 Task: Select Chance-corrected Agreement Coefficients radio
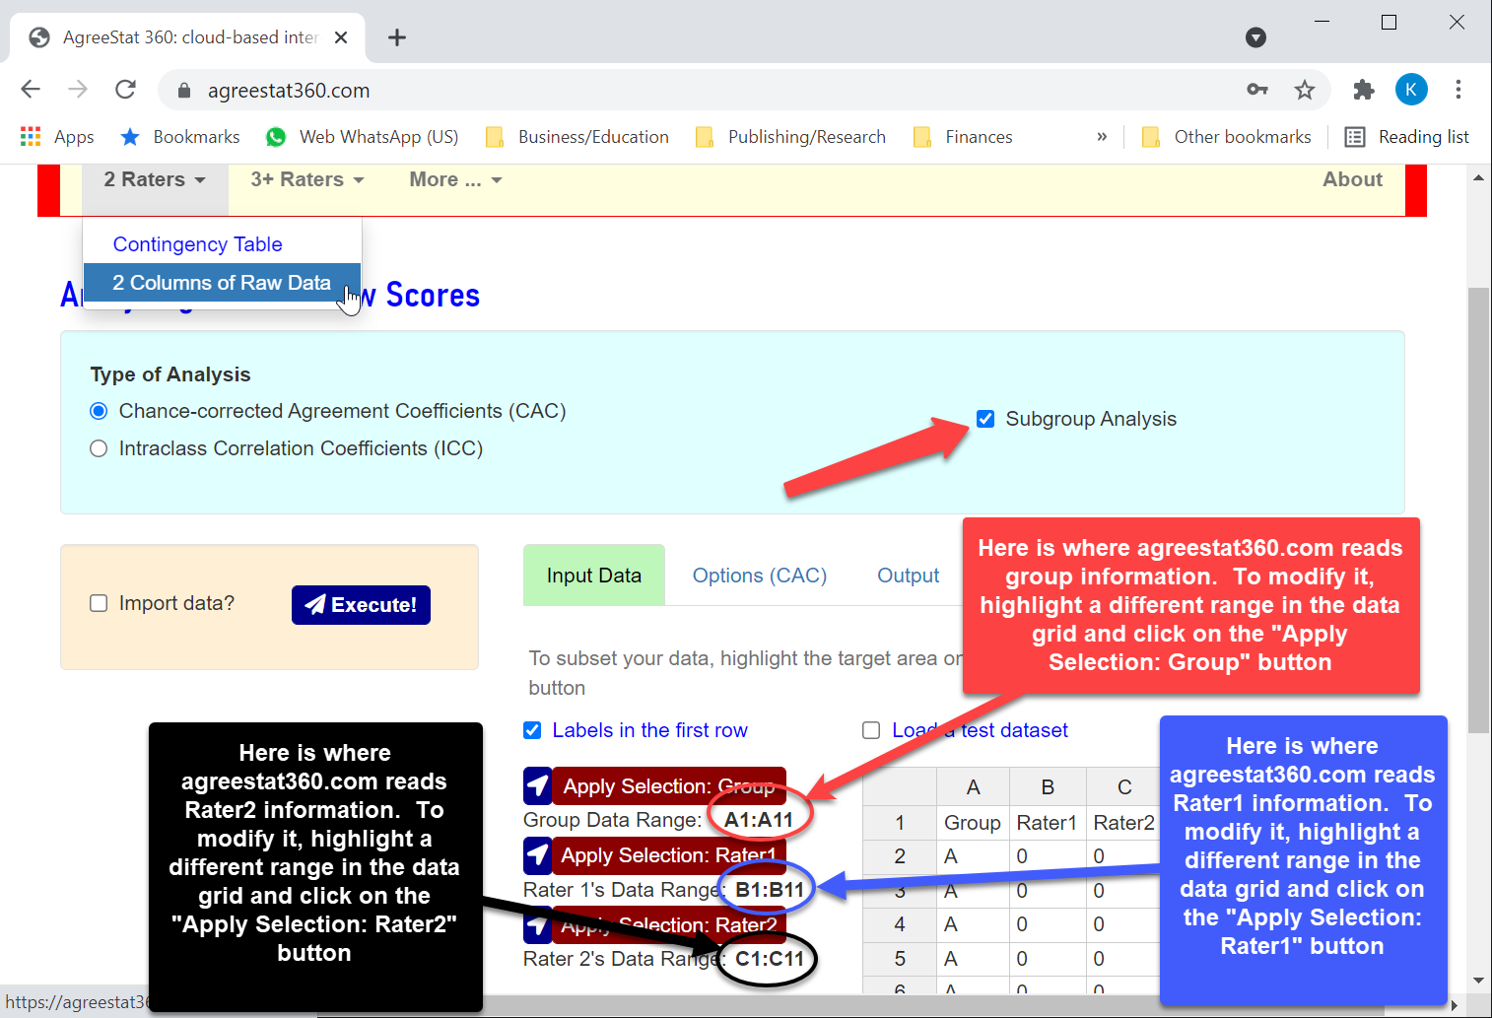99,411
